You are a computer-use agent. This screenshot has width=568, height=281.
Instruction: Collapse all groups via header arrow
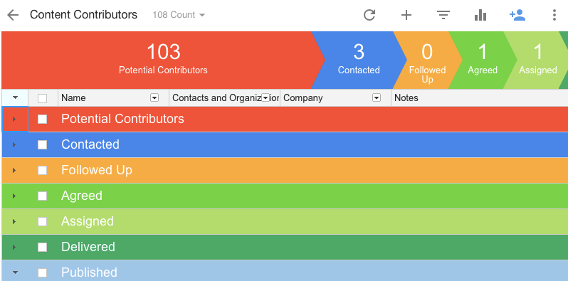[x=15, y=97]
